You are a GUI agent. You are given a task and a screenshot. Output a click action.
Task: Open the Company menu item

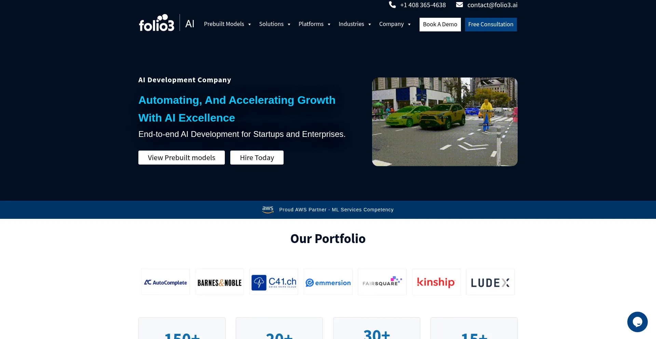coord(391,24)
